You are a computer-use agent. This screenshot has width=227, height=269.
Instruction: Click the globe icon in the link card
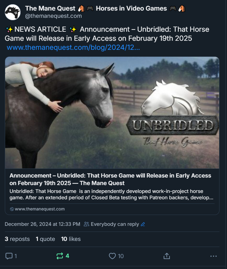click(12, 209)
